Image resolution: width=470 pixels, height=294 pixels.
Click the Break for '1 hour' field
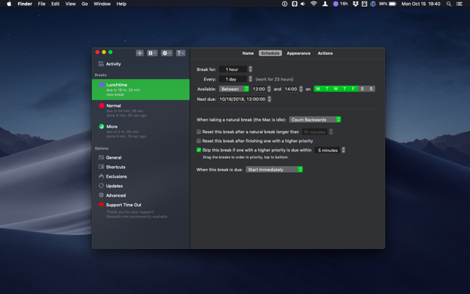pyautogui.click(x=233, y=69)
